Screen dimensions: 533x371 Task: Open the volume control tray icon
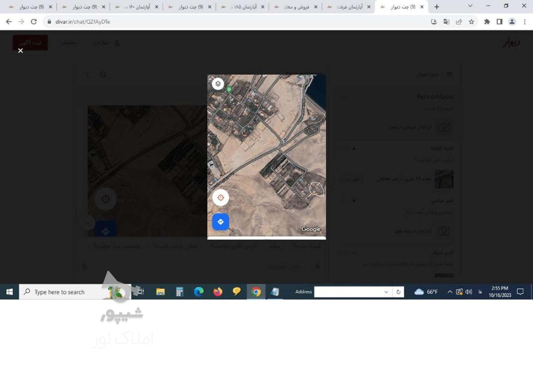coord(469,292)
